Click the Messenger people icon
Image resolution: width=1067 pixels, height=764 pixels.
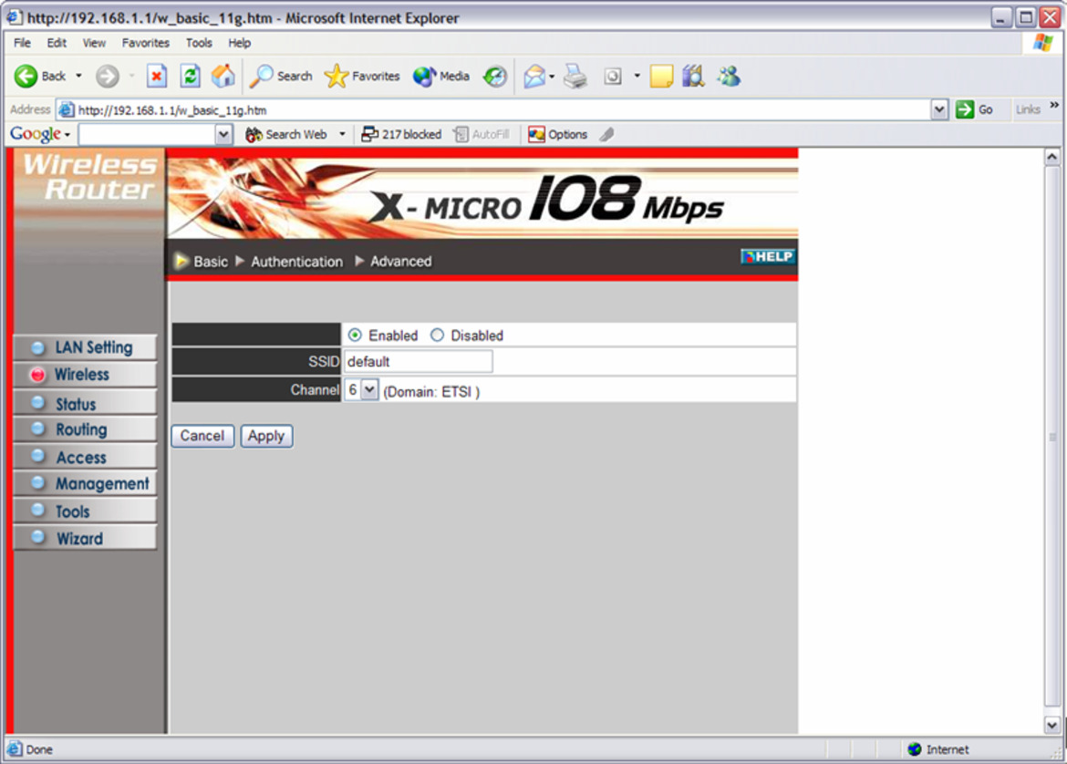(x=728, y=77)
